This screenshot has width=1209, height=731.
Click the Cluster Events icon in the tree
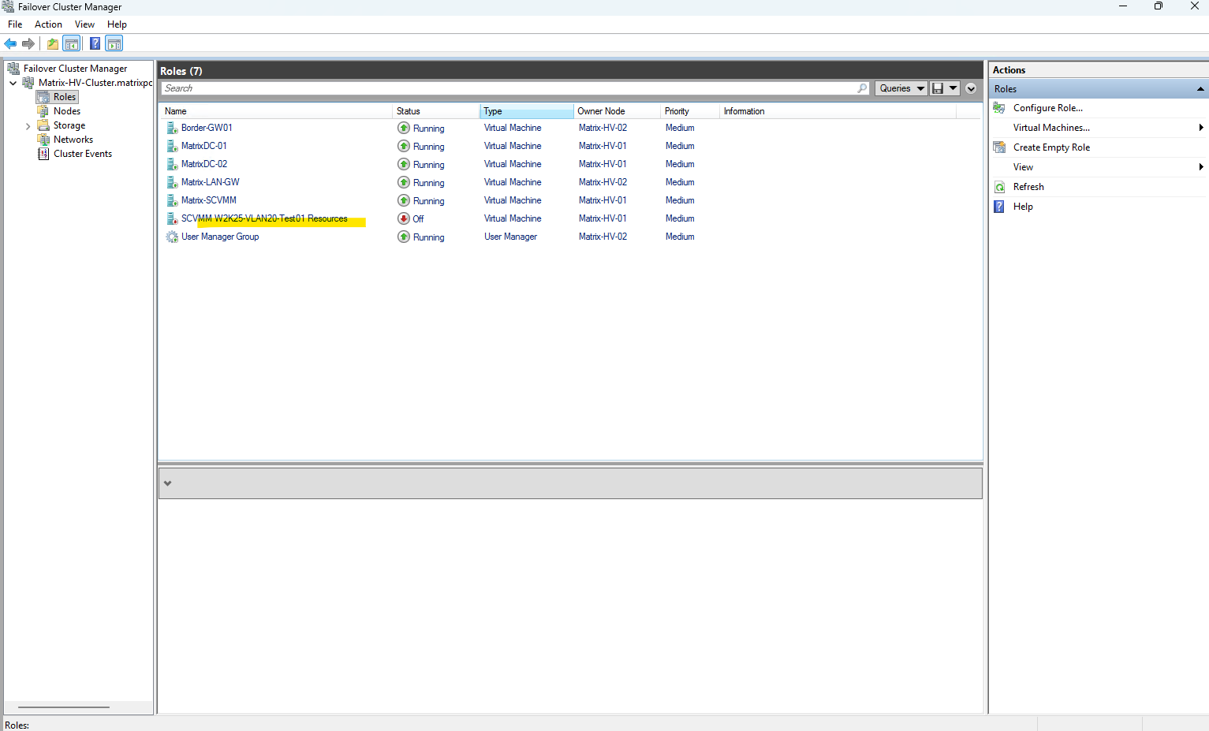43,154
